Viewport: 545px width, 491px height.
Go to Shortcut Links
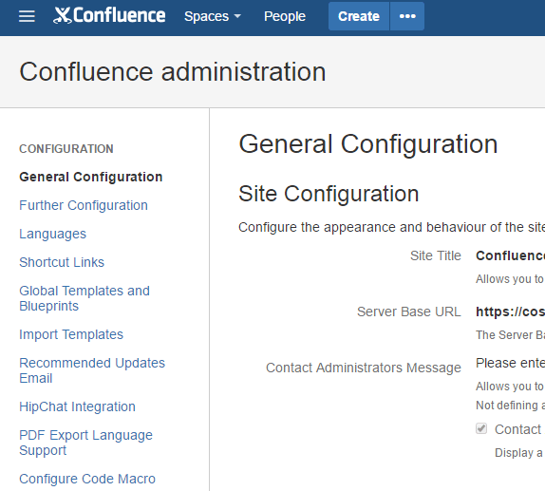[x=62, y=262]
